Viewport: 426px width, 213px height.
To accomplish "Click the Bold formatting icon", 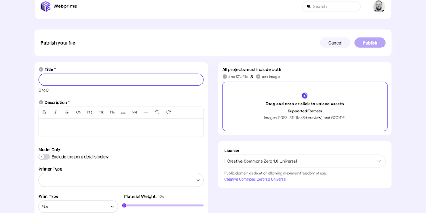I will tap(45, 112).
